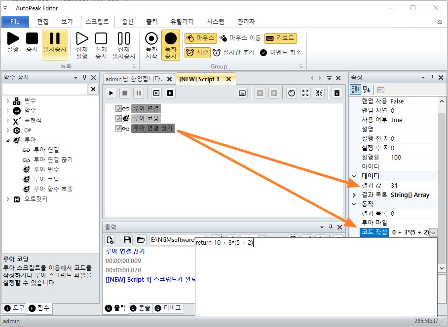Image resolution: width=448 pixels, height=327 pixels.
Task: Click the 전체 일시중지 outlined pause icon
Action: tap(124, 45)
